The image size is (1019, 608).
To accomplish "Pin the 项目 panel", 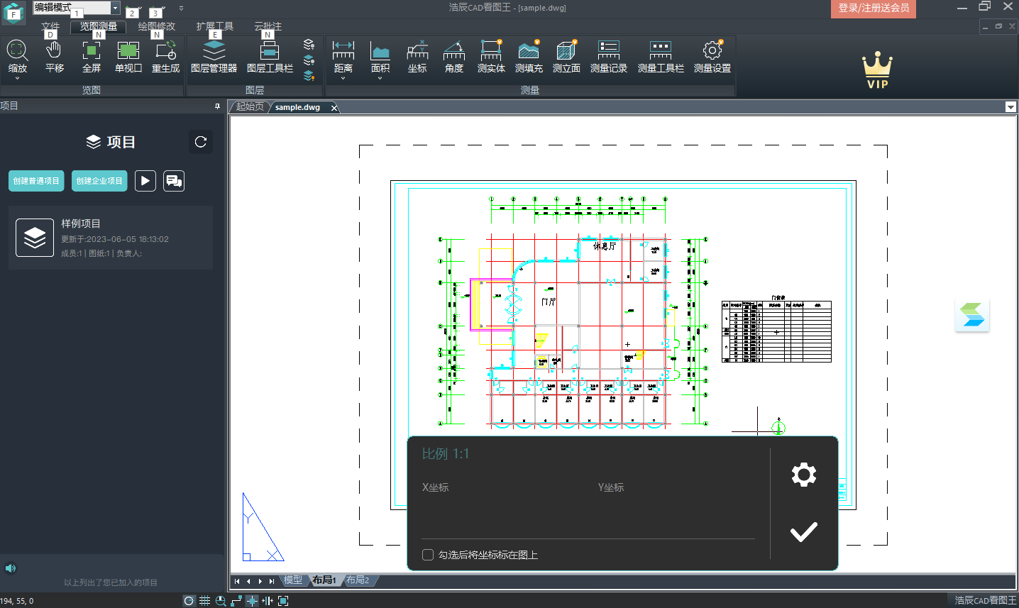I will point(217,106).
